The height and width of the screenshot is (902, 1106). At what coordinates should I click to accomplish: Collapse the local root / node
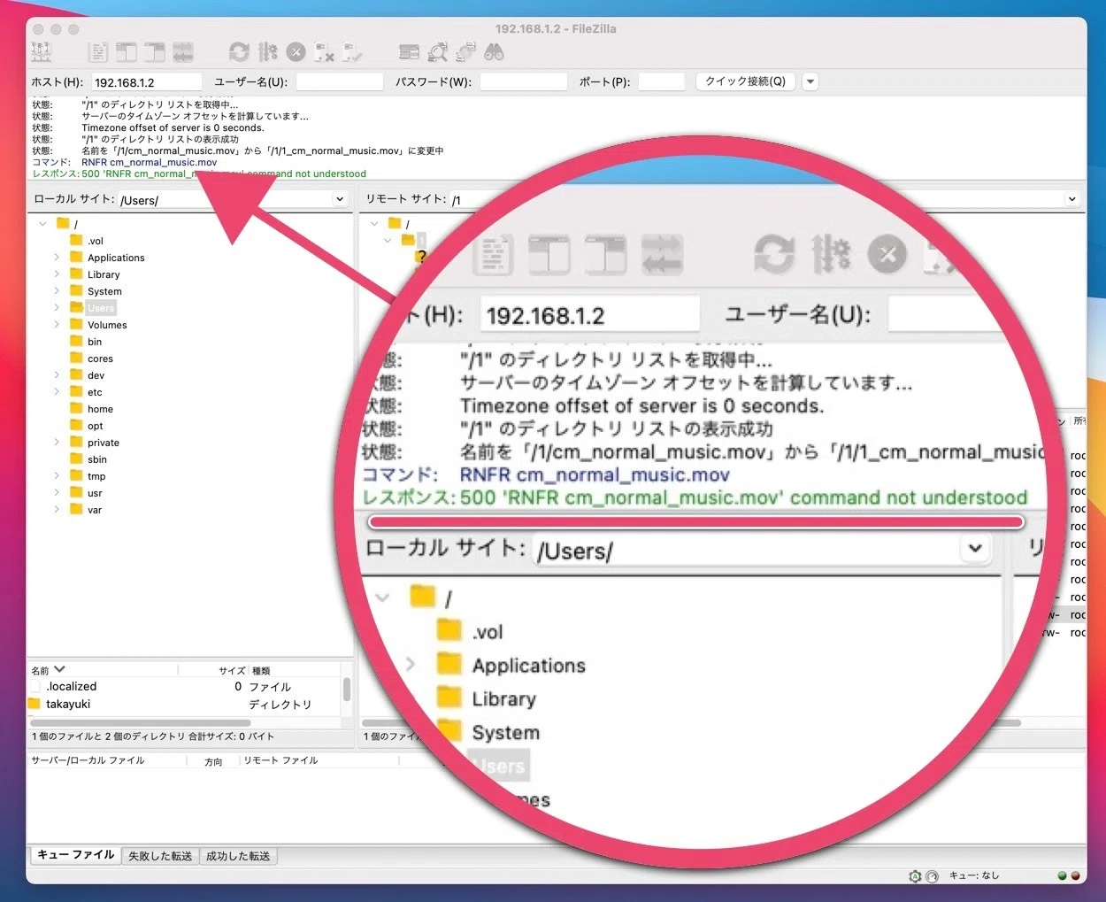click(x=42, y=224)
